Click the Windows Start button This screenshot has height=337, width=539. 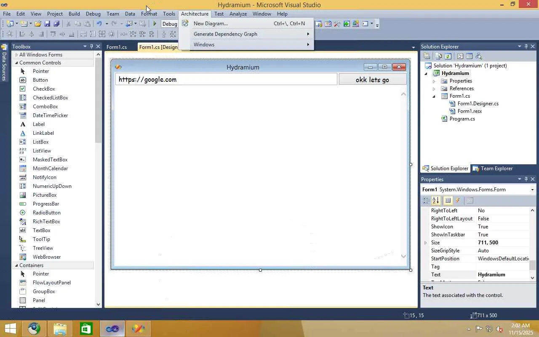[10, 329]
